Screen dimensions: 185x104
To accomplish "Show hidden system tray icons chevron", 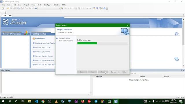I will tap(150, 101).
